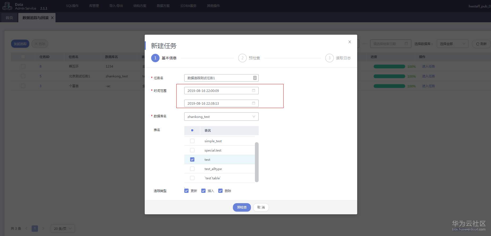Screen dimensions: 491x236
Task: Check the special.test table checkbox
Action: tap(192, 150)
